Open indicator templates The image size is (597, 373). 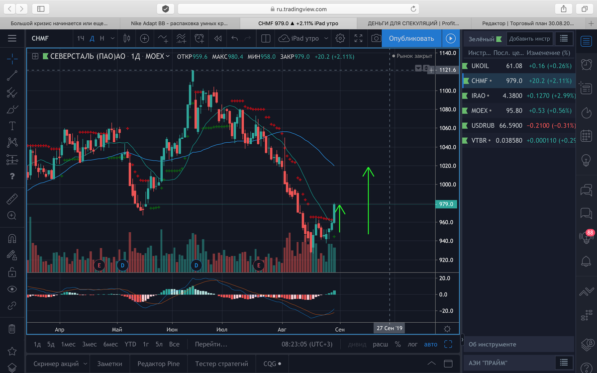[181, 38]
